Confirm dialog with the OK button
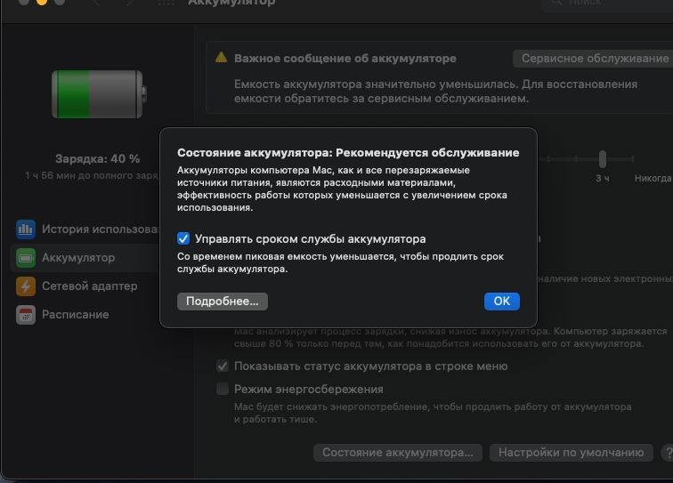Viewport: 673px width, 483px height. 501,302
